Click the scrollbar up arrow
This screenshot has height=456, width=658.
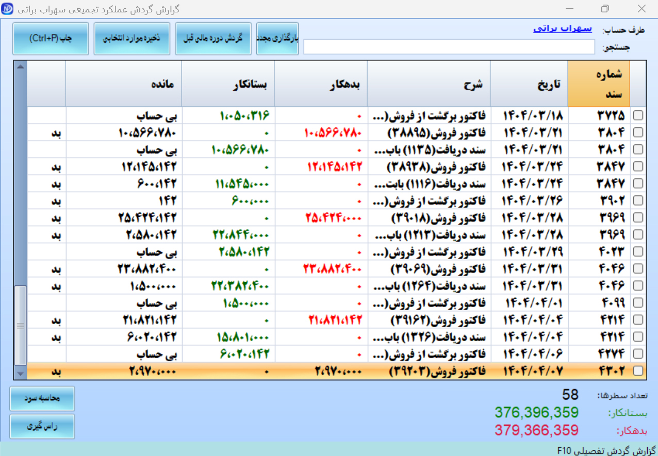pyautogui.click(x=20, y=66)
